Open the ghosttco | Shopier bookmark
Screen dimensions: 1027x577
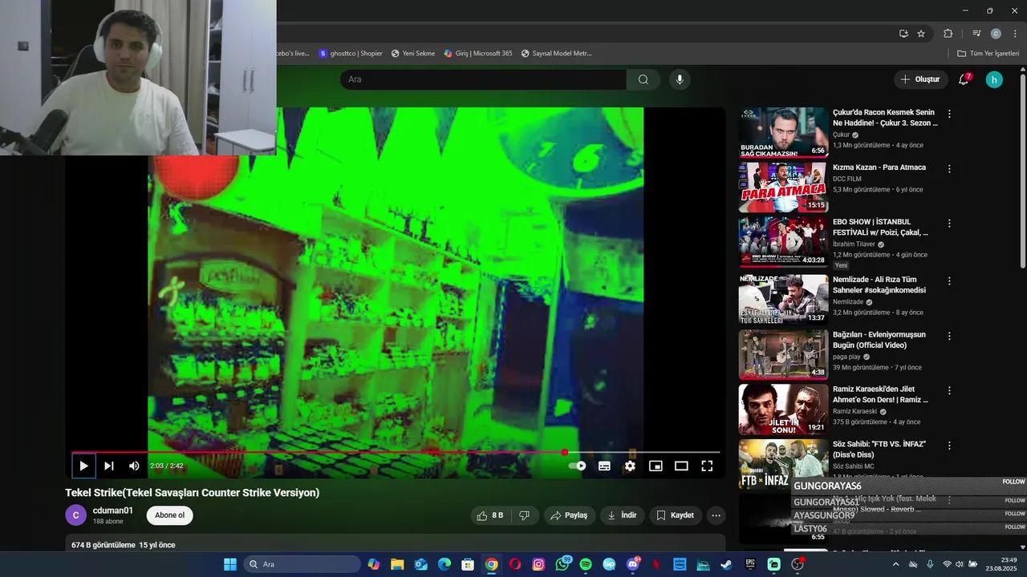click(x=351, y=54)
